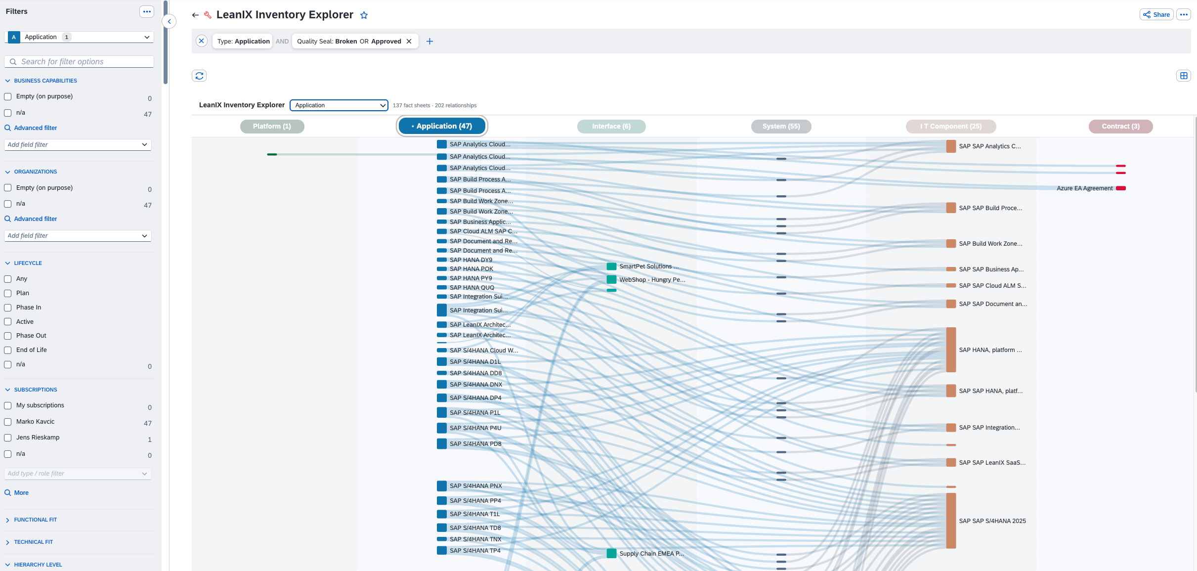Screen dimensions: 1197x571
Task: Click the Azure EA Agreement contract marker
Action: [x=1121, y=188]
